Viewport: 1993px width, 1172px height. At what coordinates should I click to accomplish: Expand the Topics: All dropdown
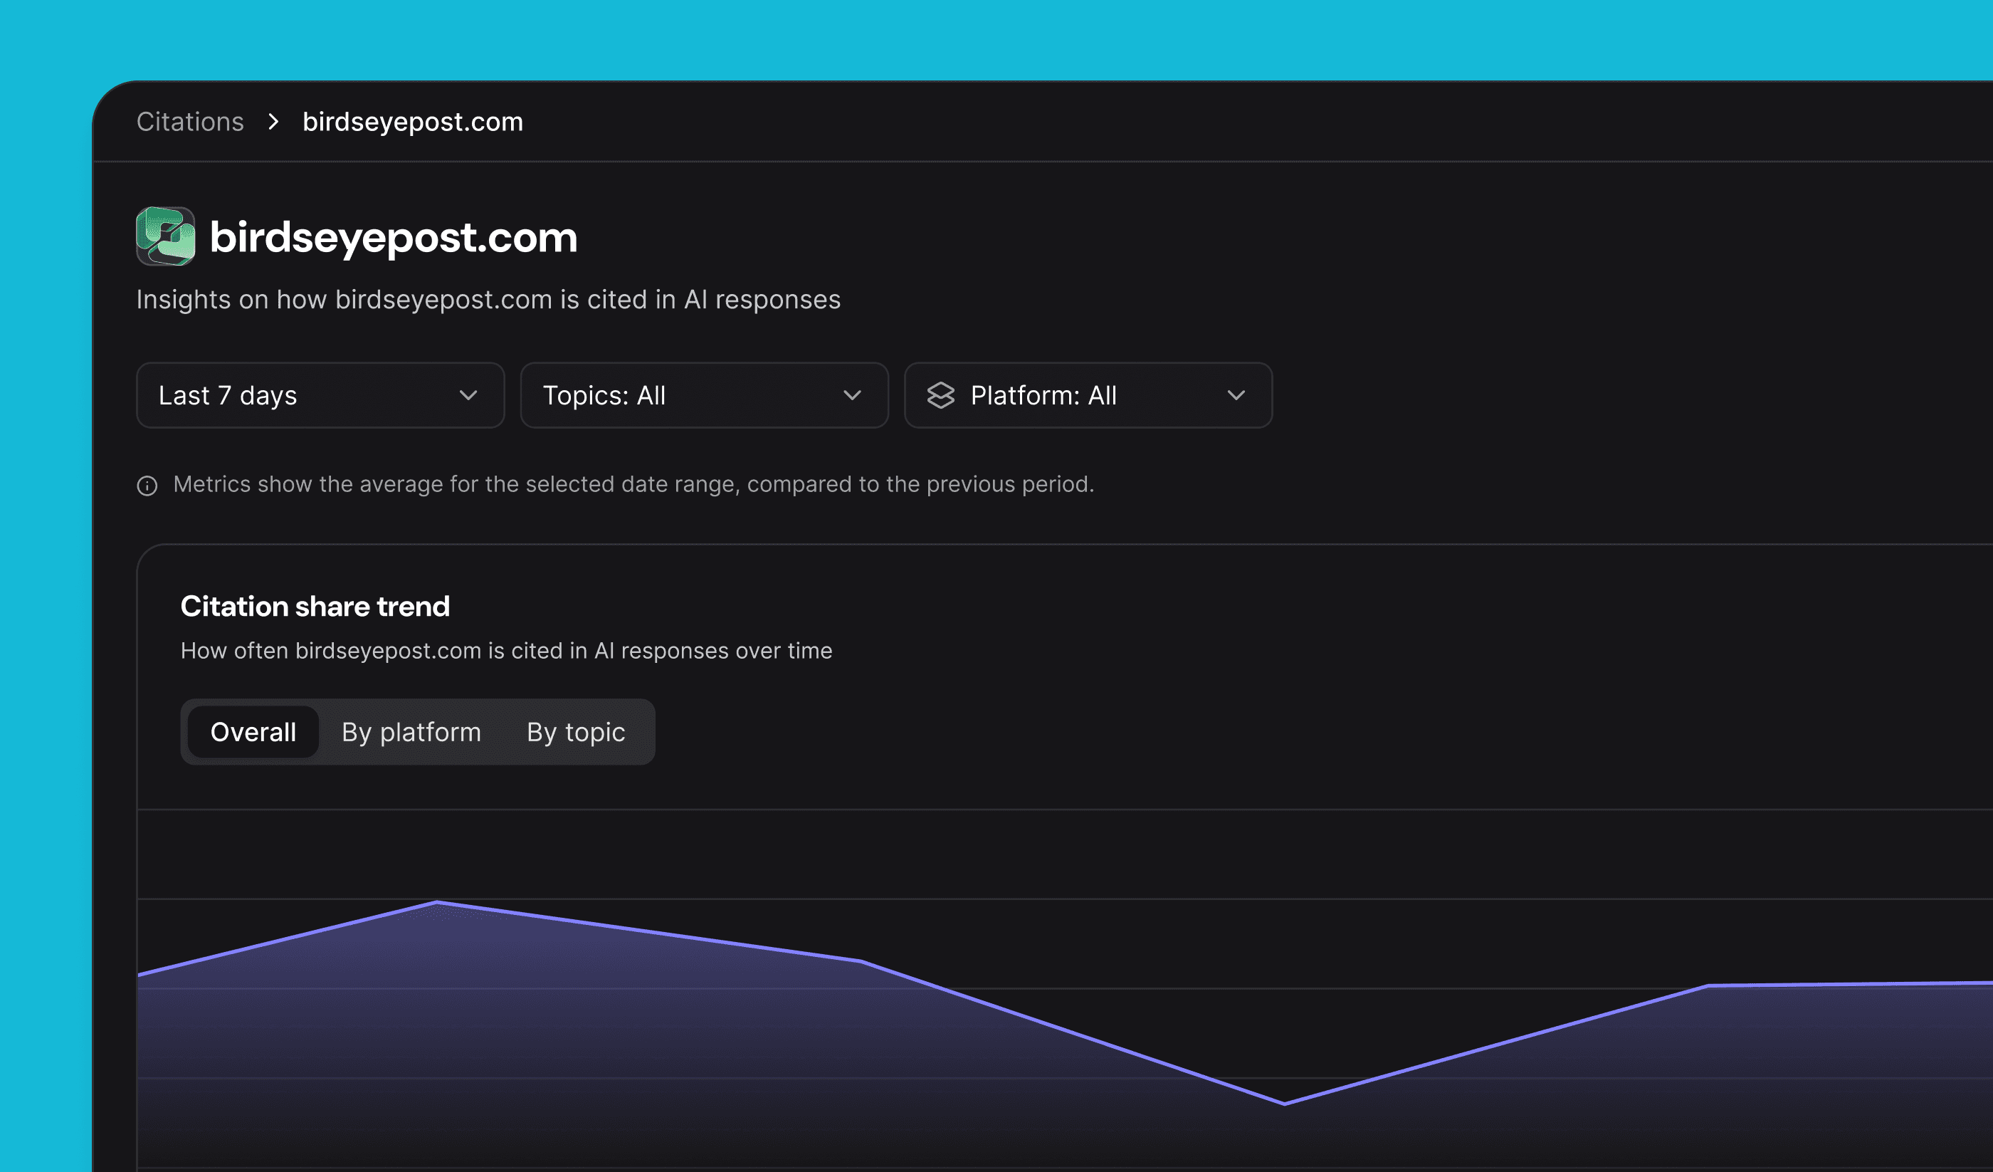tap(703, 395)
